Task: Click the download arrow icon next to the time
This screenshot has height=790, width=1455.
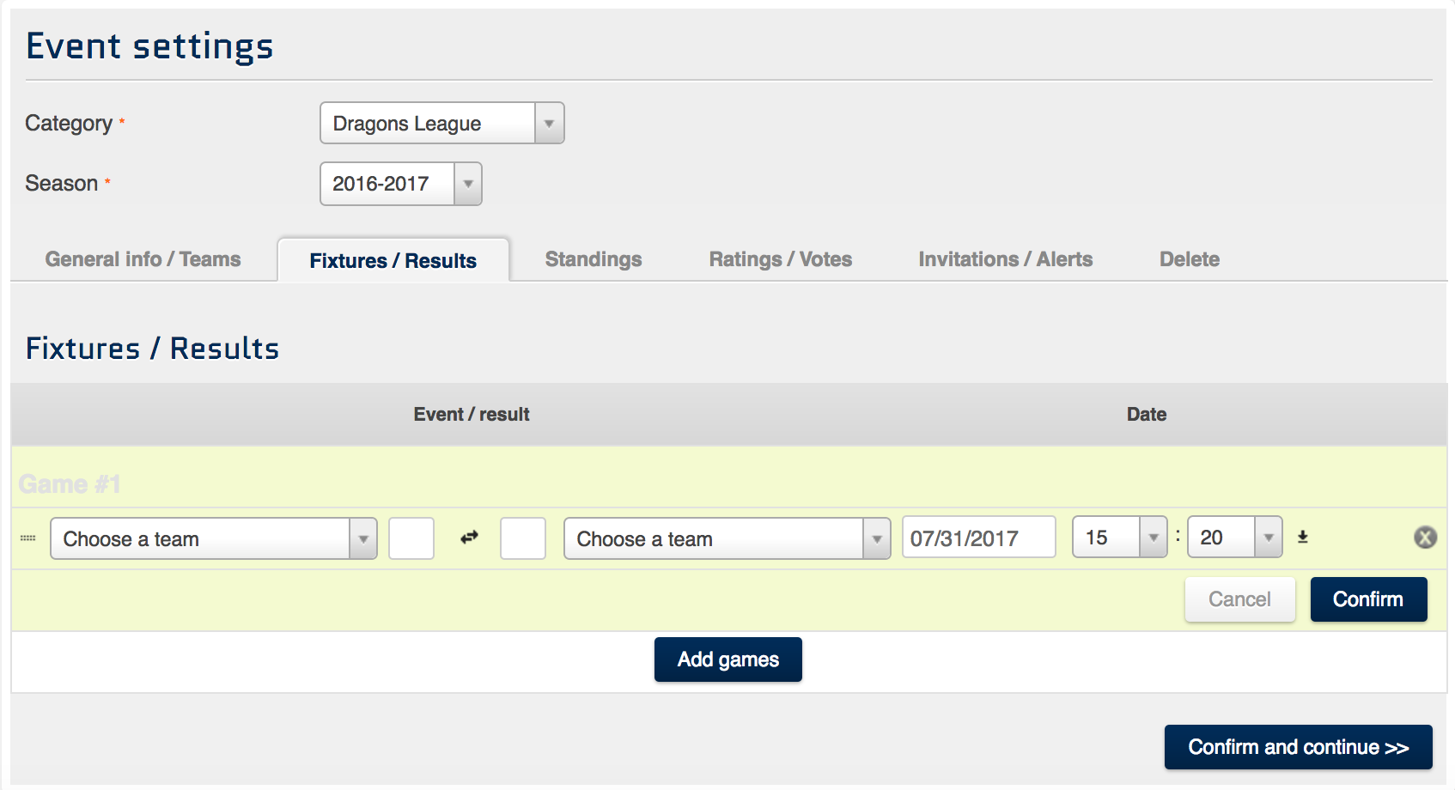Action: pos(1302,538)
